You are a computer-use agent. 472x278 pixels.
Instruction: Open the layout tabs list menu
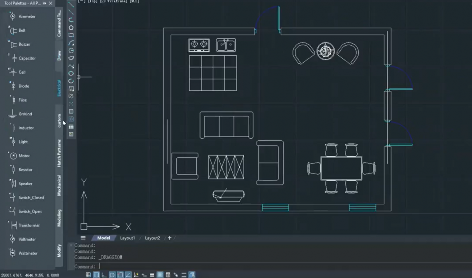[83, 238]
